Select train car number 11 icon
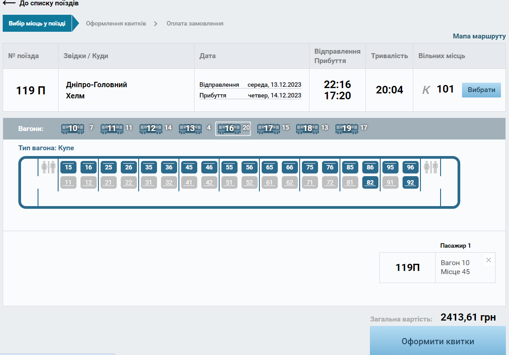Screen dimensions: 509x355 [112, 129]
